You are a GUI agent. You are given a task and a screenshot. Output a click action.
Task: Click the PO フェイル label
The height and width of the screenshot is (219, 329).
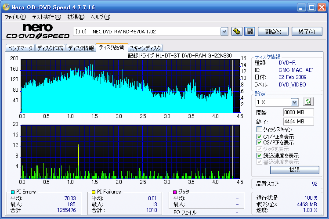coord(185,212)
